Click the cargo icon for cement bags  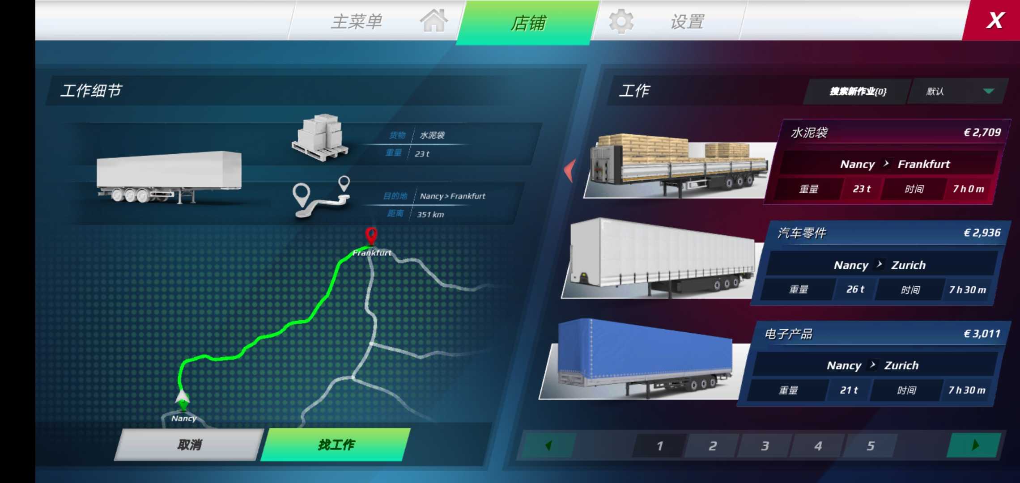point(319,140)
